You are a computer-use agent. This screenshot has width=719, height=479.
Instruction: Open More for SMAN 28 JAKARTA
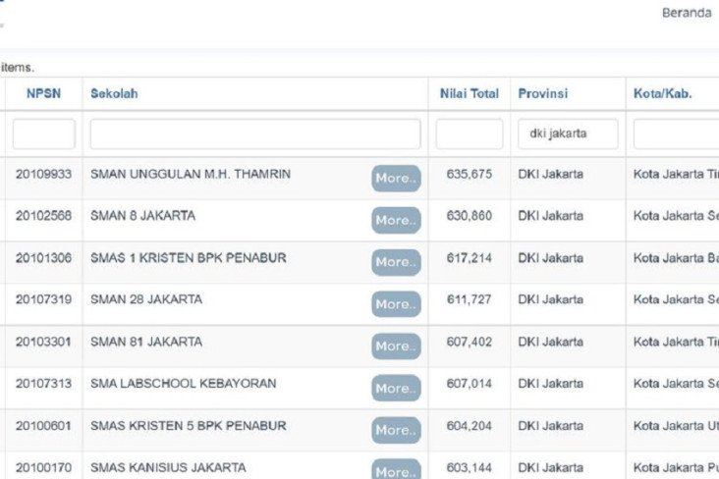pos(396,304)
